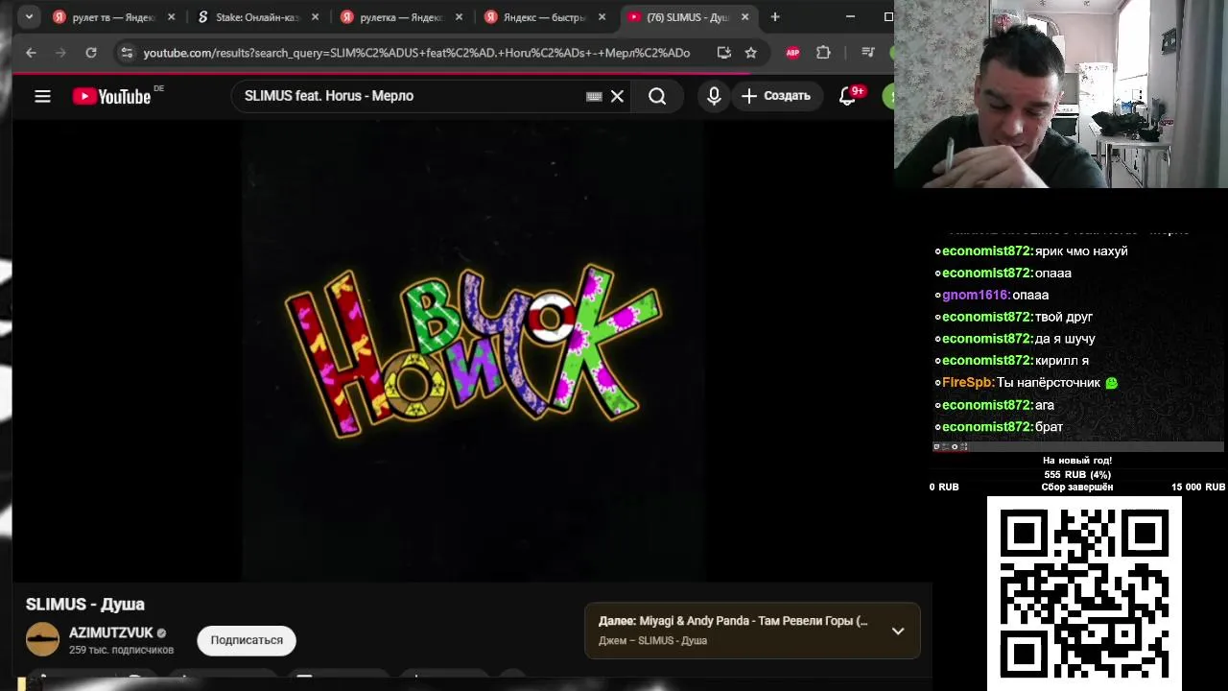This screenshot has height=691, width=1228.
Task: Click "Джем – SLIMUS - Душа" playlist label
Action: [653, 640]
